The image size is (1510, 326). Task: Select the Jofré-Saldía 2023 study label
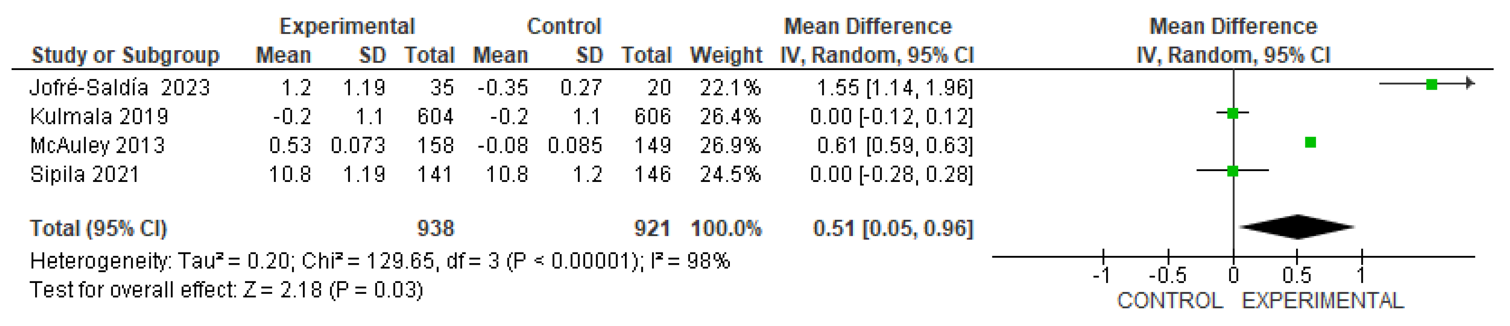tap(120, 88)
